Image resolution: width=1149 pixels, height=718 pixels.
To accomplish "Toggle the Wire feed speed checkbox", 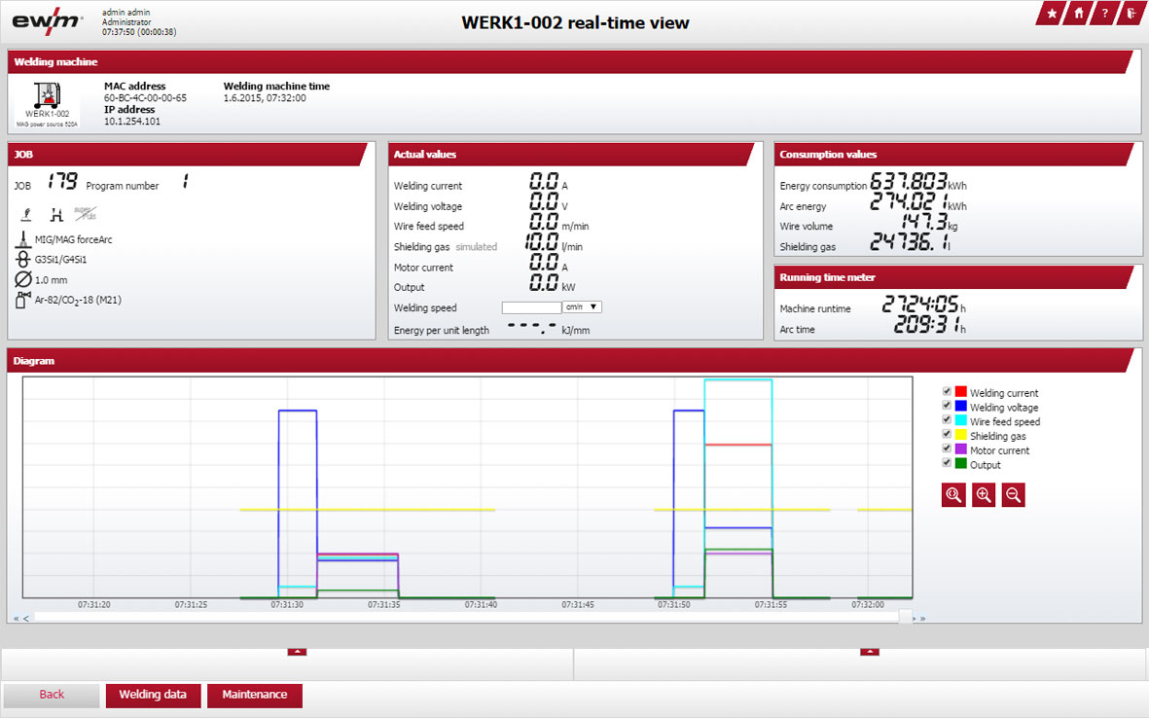I will coord(947,420).
